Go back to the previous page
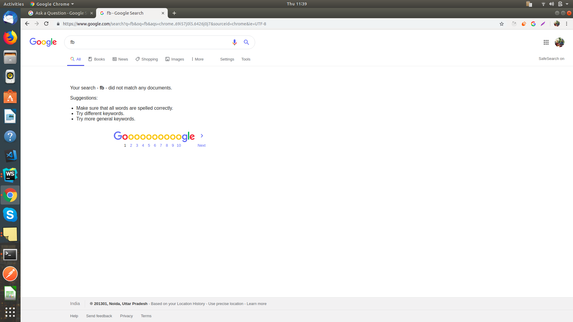Viewport: 573px width, 322px height. 27,24
